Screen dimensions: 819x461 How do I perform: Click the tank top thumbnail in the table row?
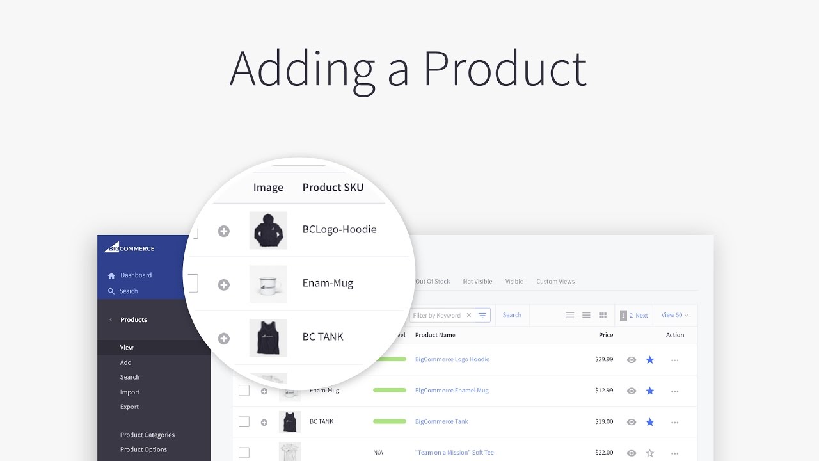click(290, 422)
